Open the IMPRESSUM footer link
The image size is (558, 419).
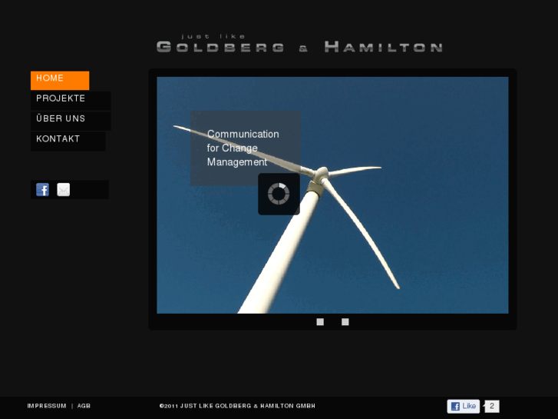(x=47, y=406)
